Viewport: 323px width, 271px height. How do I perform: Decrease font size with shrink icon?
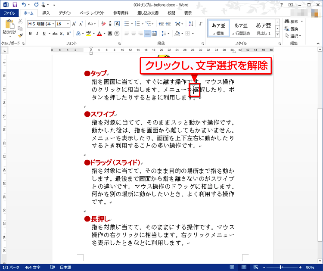81,24
